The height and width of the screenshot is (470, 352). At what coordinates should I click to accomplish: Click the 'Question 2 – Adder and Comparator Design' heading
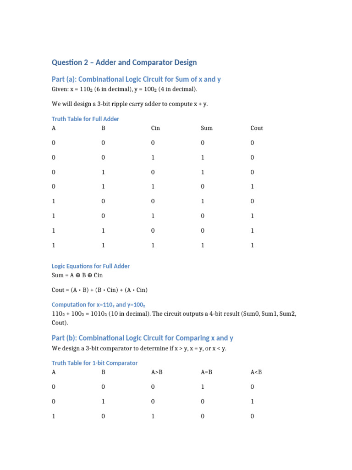(x=124, y=62)
